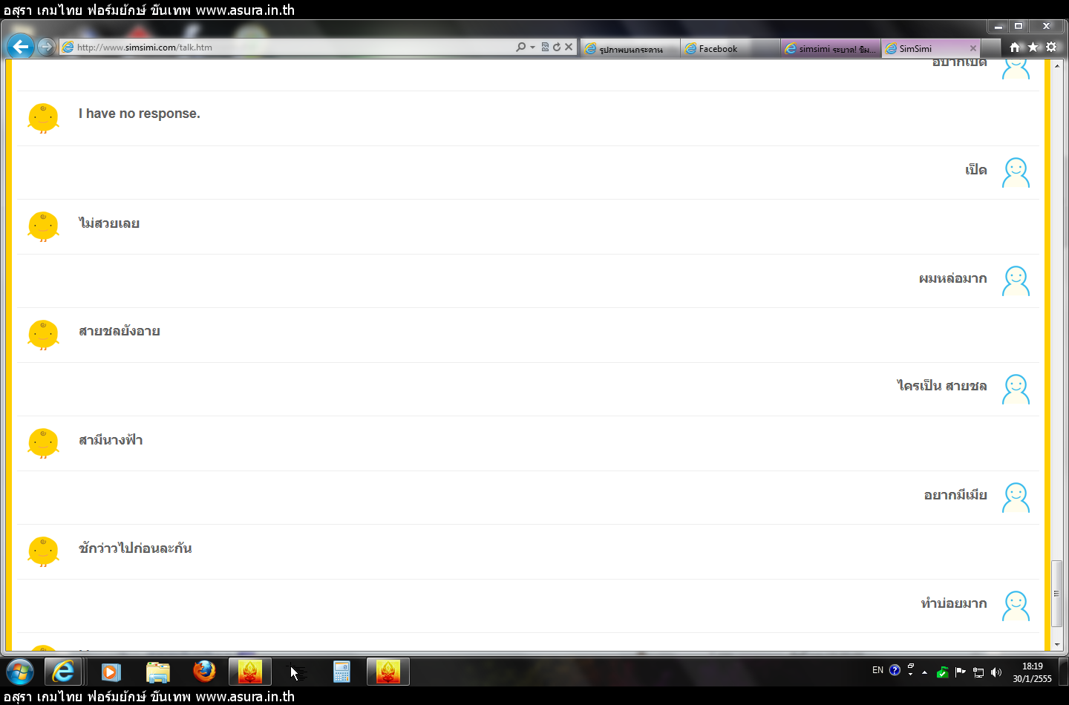The width and height of the screenshot is (1069, 705).
Task: Open the Windows Start button
Action: click(20, 672)
